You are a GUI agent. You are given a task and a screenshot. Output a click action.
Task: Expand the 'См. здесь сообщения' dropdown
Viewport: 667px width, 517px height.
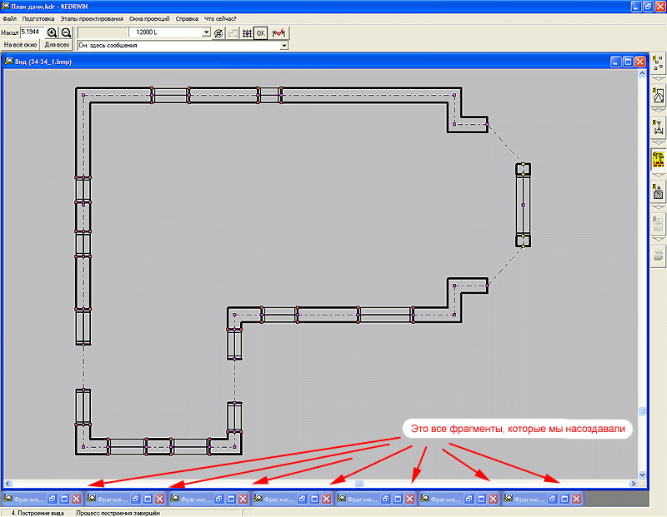tap(284, 45)
